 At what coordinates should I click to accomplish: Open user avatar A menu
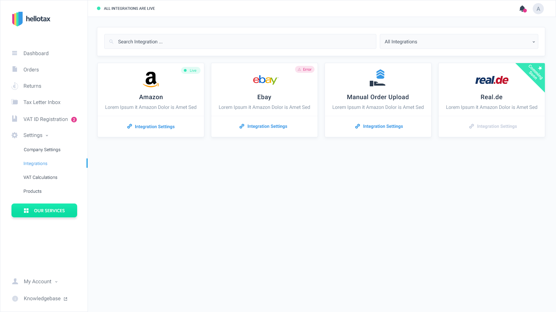click(x=538, y=9)
